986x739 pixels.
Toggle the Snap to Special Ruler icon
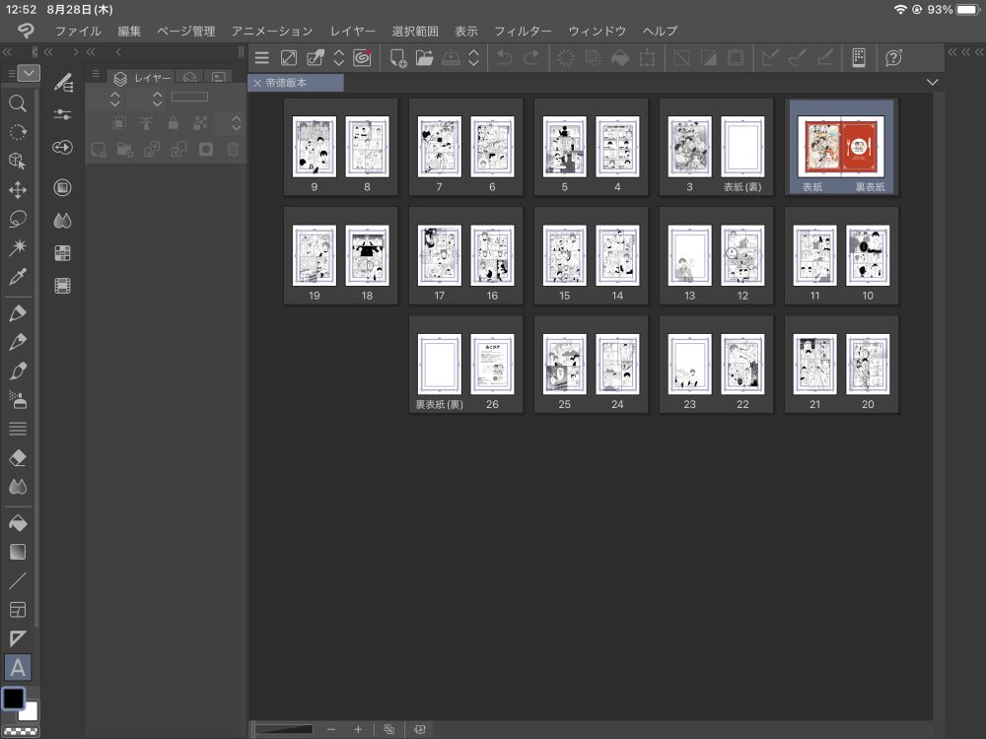[x=798, y=58]
